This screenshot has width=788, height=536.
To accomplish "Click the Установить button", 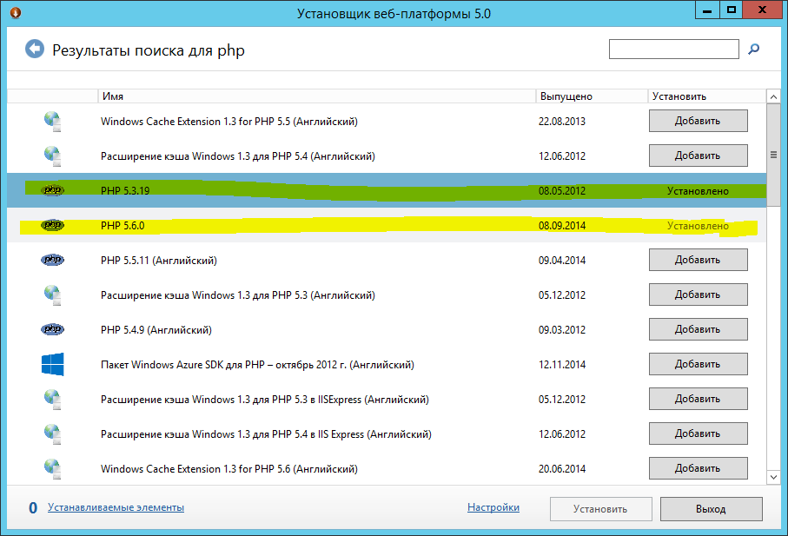I will click(x=600, y=509).
